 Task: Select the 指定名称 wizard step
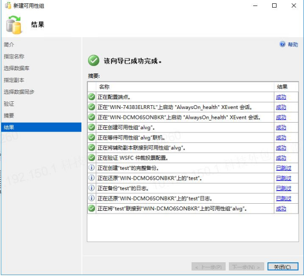14,56
